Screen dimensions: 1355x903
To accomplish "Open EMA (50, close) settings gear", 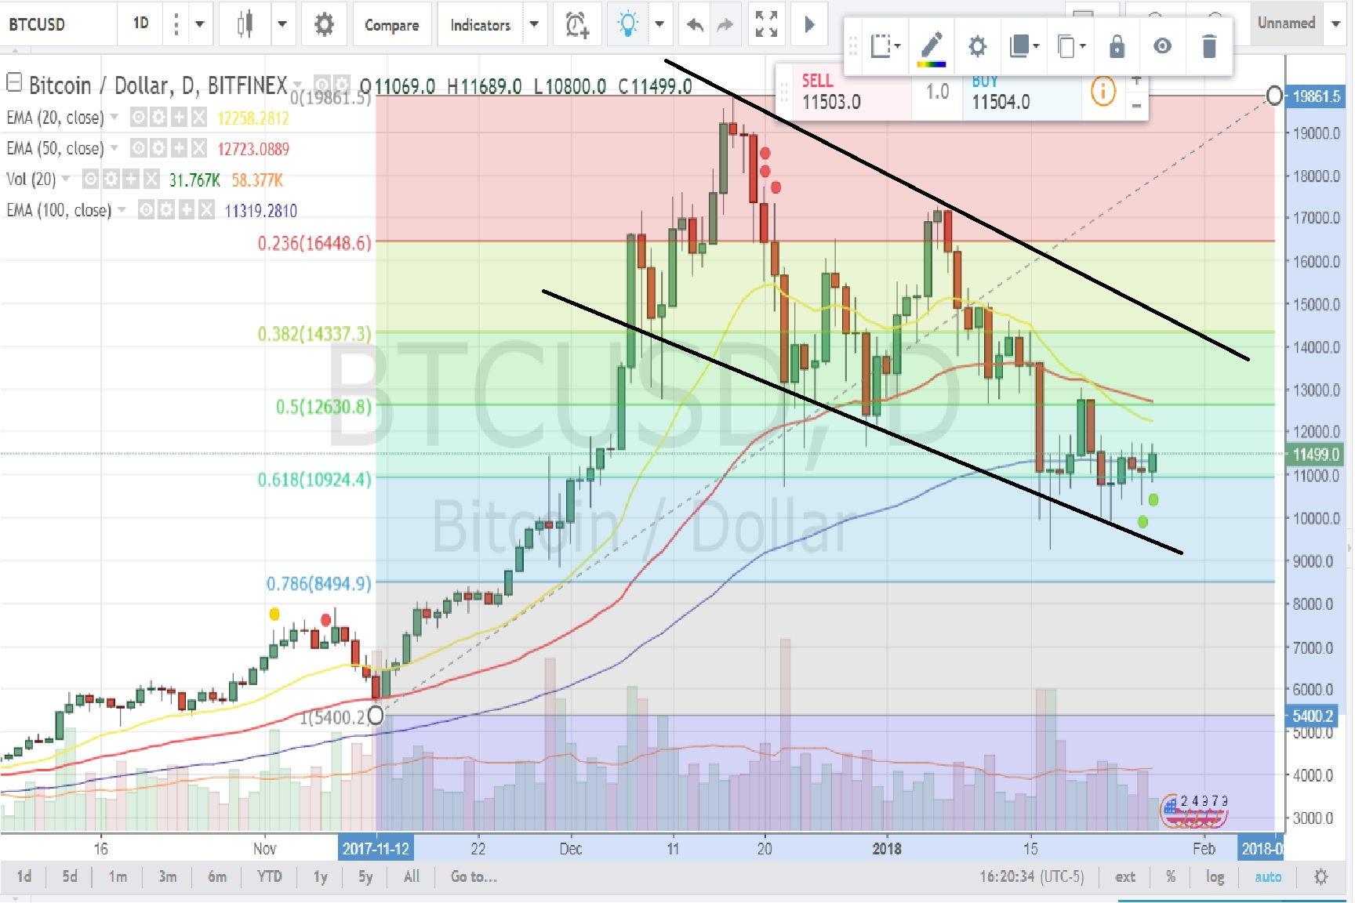I will pyautogui.click(x=158, y=148).
